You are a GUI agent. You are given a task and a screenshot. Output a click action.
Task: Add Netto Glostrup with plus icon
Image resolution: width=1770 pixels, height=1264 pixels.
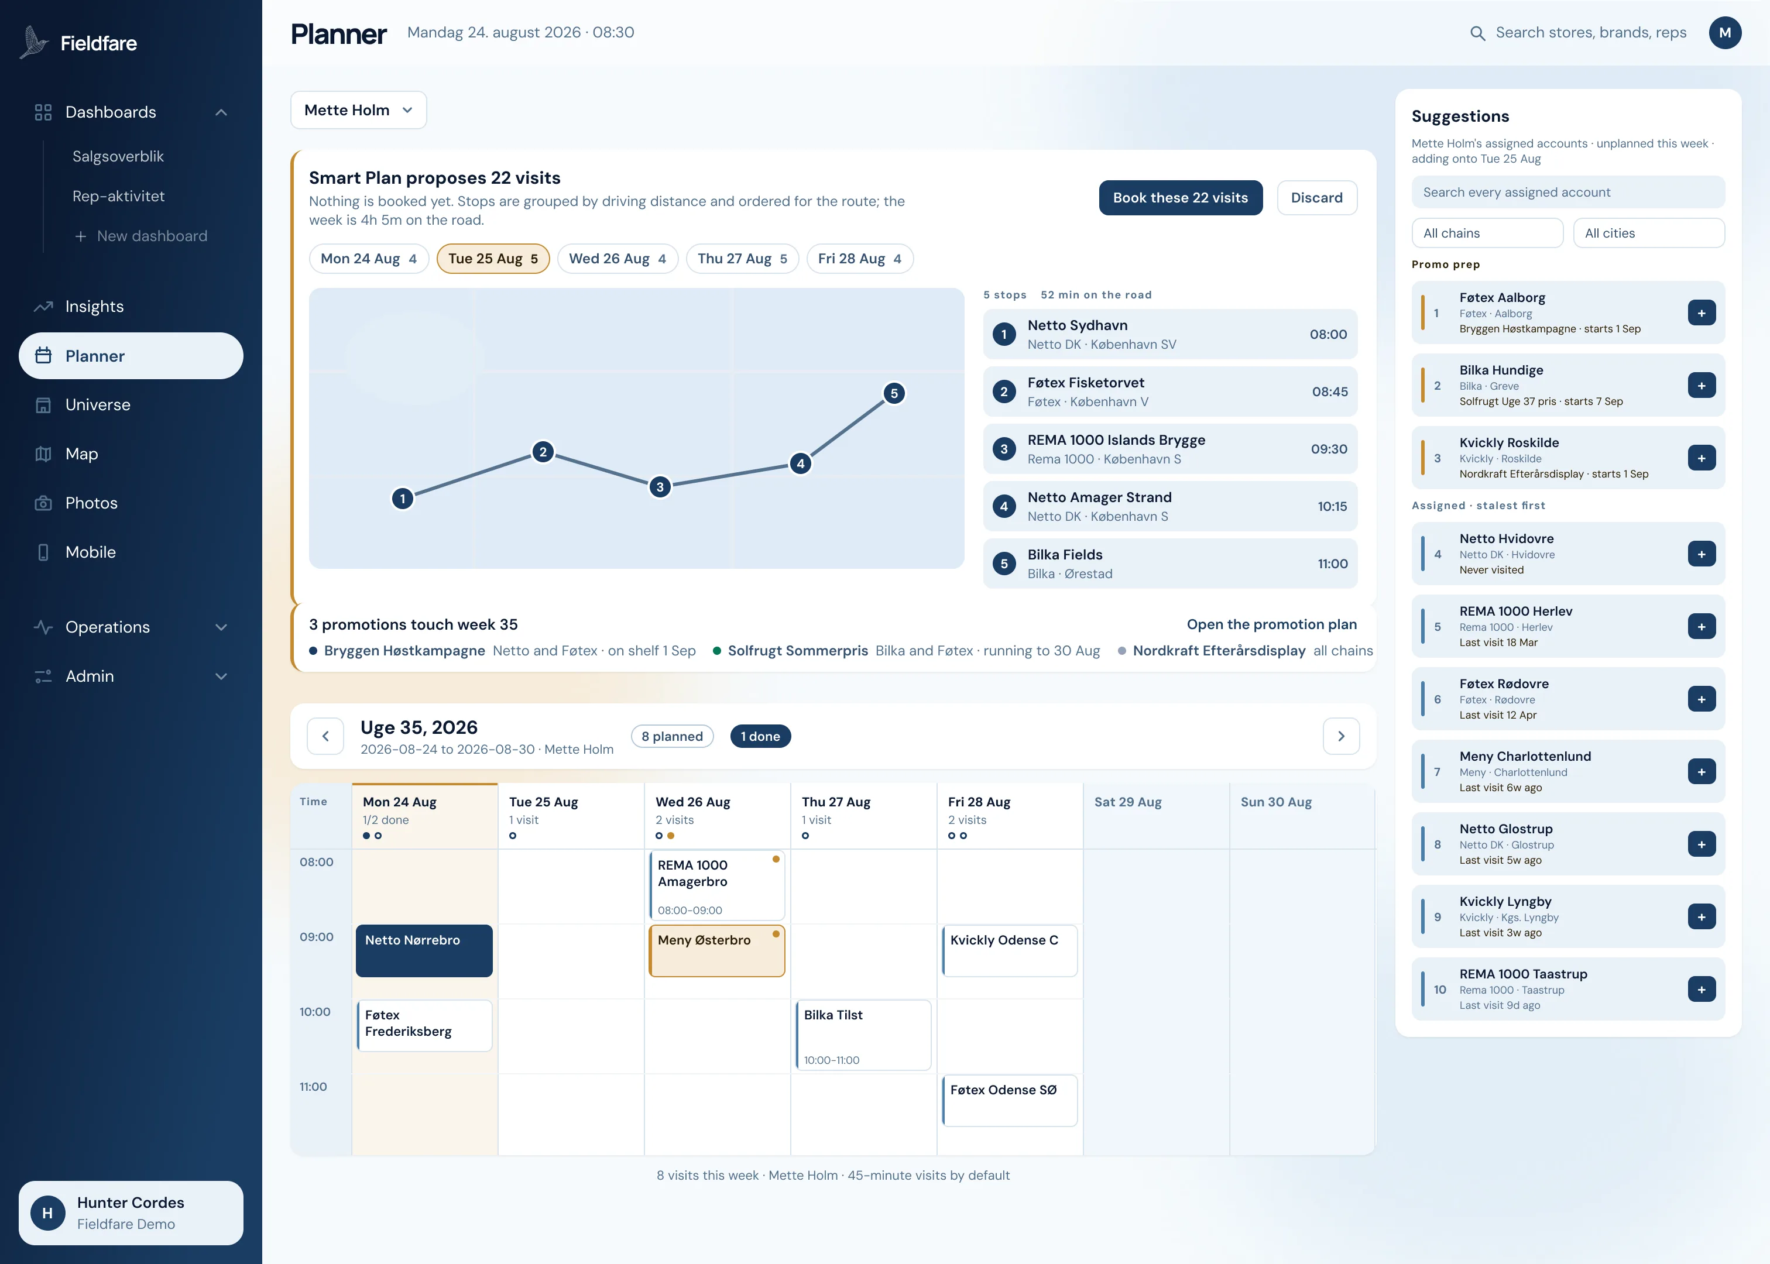1701,844
